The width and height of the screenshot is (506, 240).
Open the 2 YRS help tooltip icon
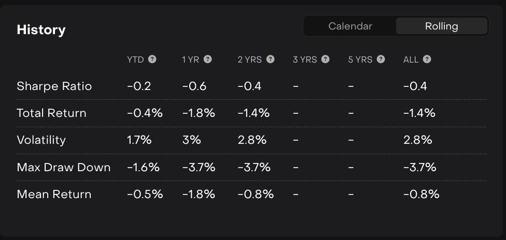click(x=270, y=59)
